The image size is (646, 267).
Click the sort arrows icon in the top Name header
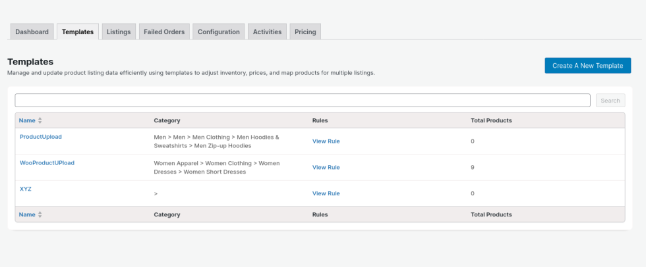(x=40, y=121)
